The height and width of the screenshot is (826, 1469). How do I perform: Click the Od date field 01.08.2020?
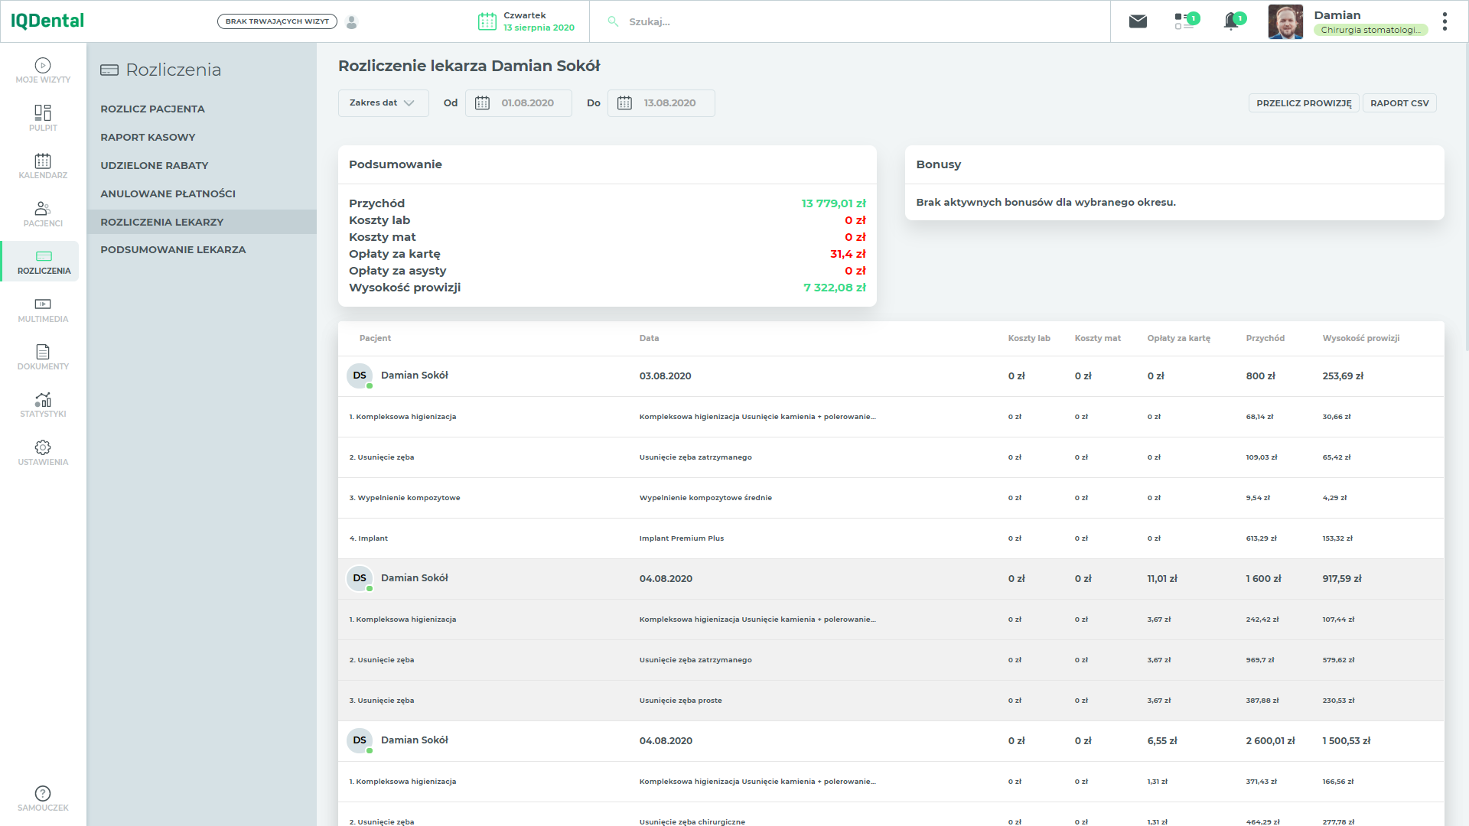click(x=518, y=103)
